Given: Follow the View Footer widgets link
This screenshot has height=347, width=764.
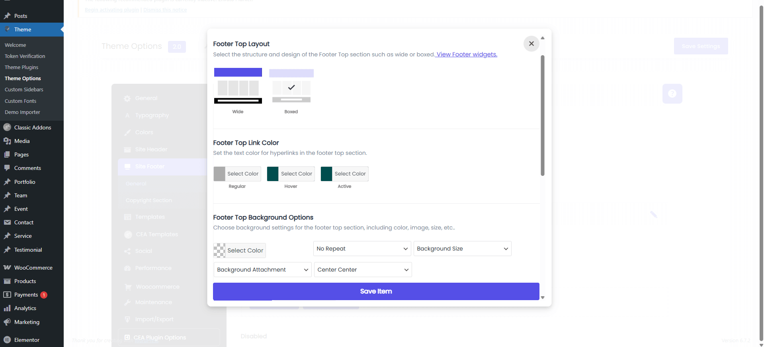Looking at the screenshot, I should 466,54.
